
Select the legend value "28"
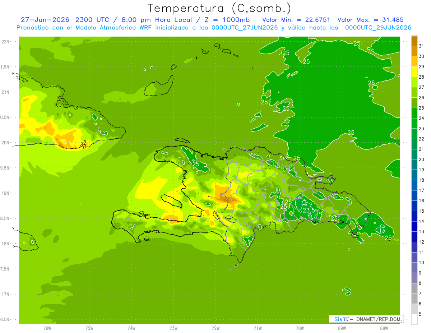(x=422, y=77)
